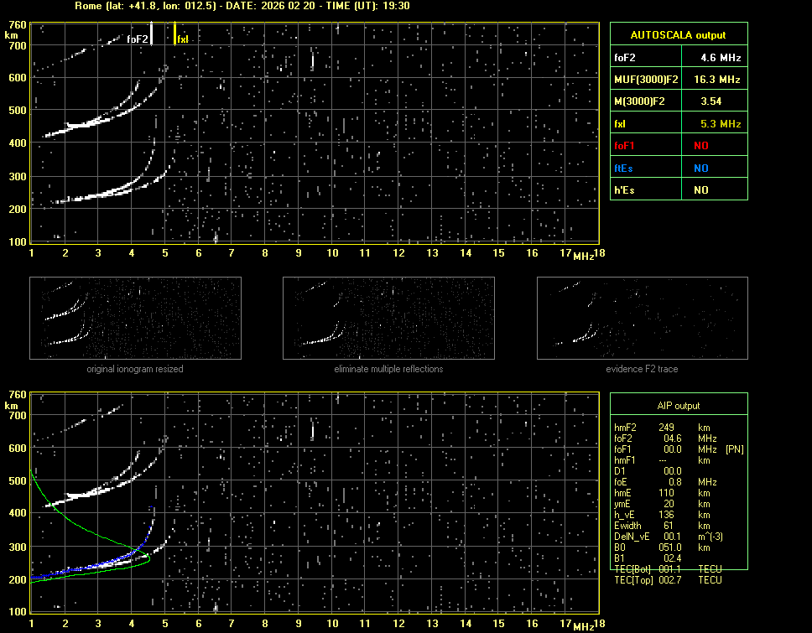Image resolution: width=812 pixels, height=633 pixels.
Task: Open the 'original ionogram resized' thumbnail
Action: click(135, 319)
